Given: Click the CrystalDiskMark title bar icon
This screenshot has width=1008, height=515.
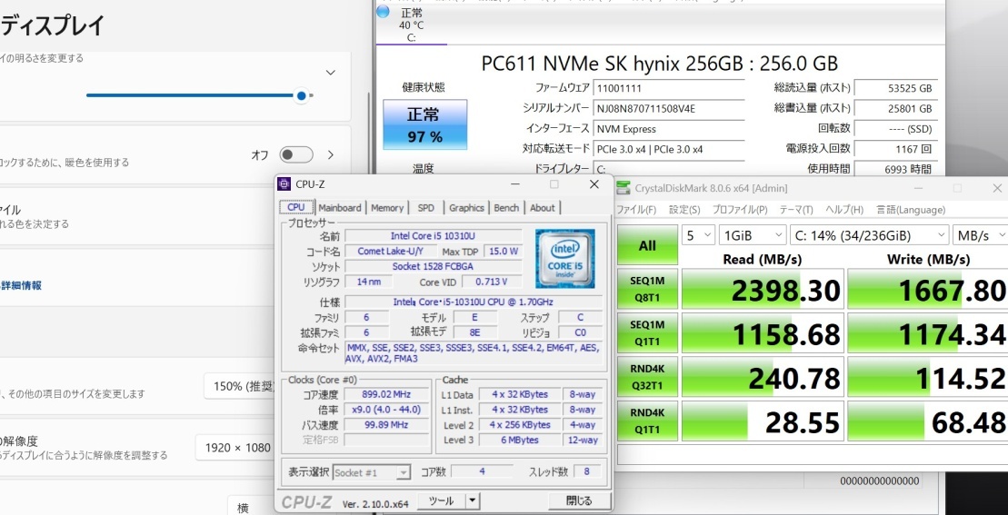Looking at the screenshot, I should (x=623, y=187).
